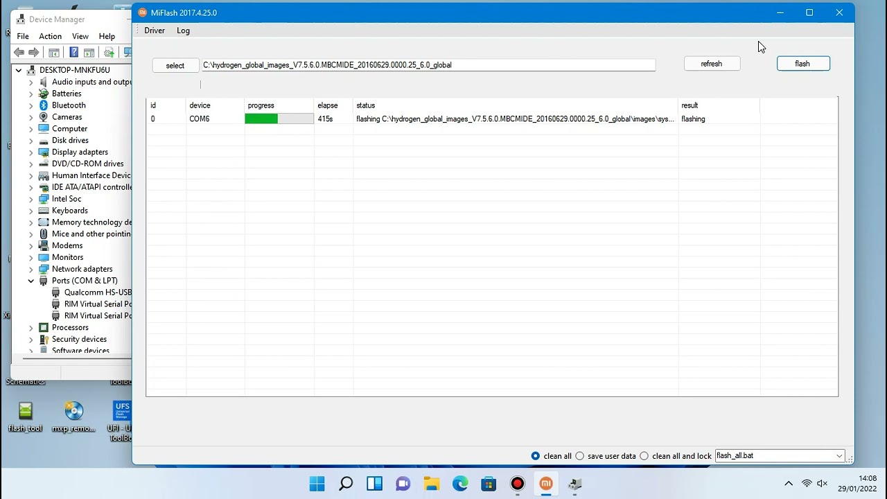This screenshot has height=499, width=887.
Task: Click the muted volume tray icon
Action: [823, 484]
